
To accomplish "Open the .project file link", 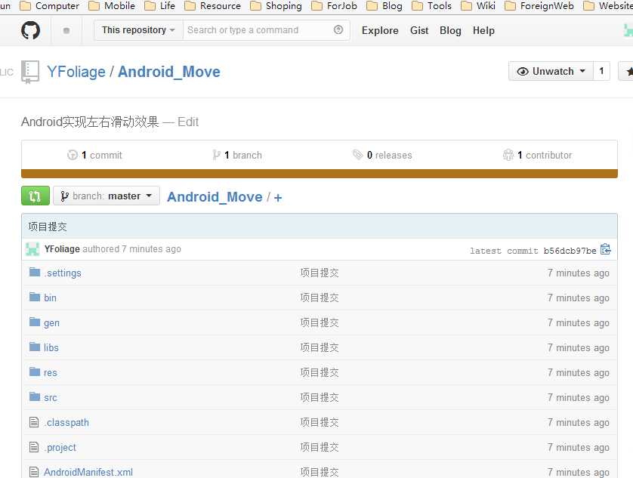I will 60,447.
